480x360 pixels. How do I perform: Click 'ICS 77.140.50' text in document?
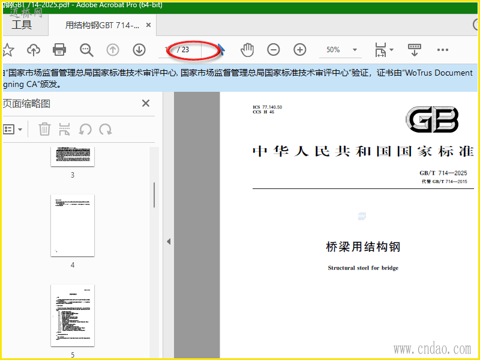click(x=267, y=107)
